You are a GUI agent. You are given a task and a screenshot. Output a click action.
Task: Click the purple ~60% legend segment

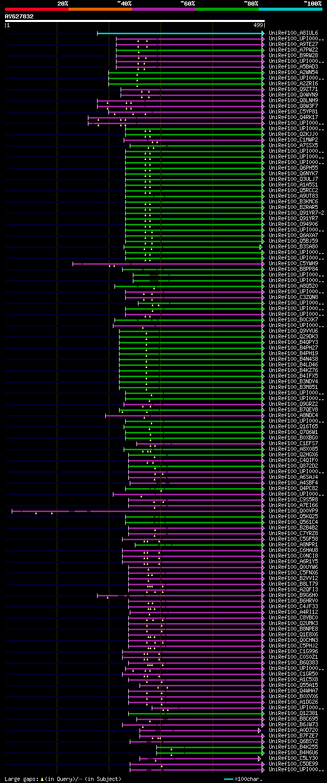pyautogui.click(x=163, y=9)
